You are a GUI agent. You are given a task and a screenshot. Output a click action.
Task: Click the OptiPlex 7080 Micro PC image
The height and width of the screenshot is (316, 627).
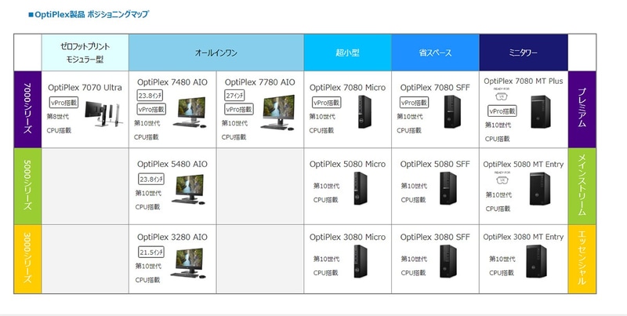point(364,111)
